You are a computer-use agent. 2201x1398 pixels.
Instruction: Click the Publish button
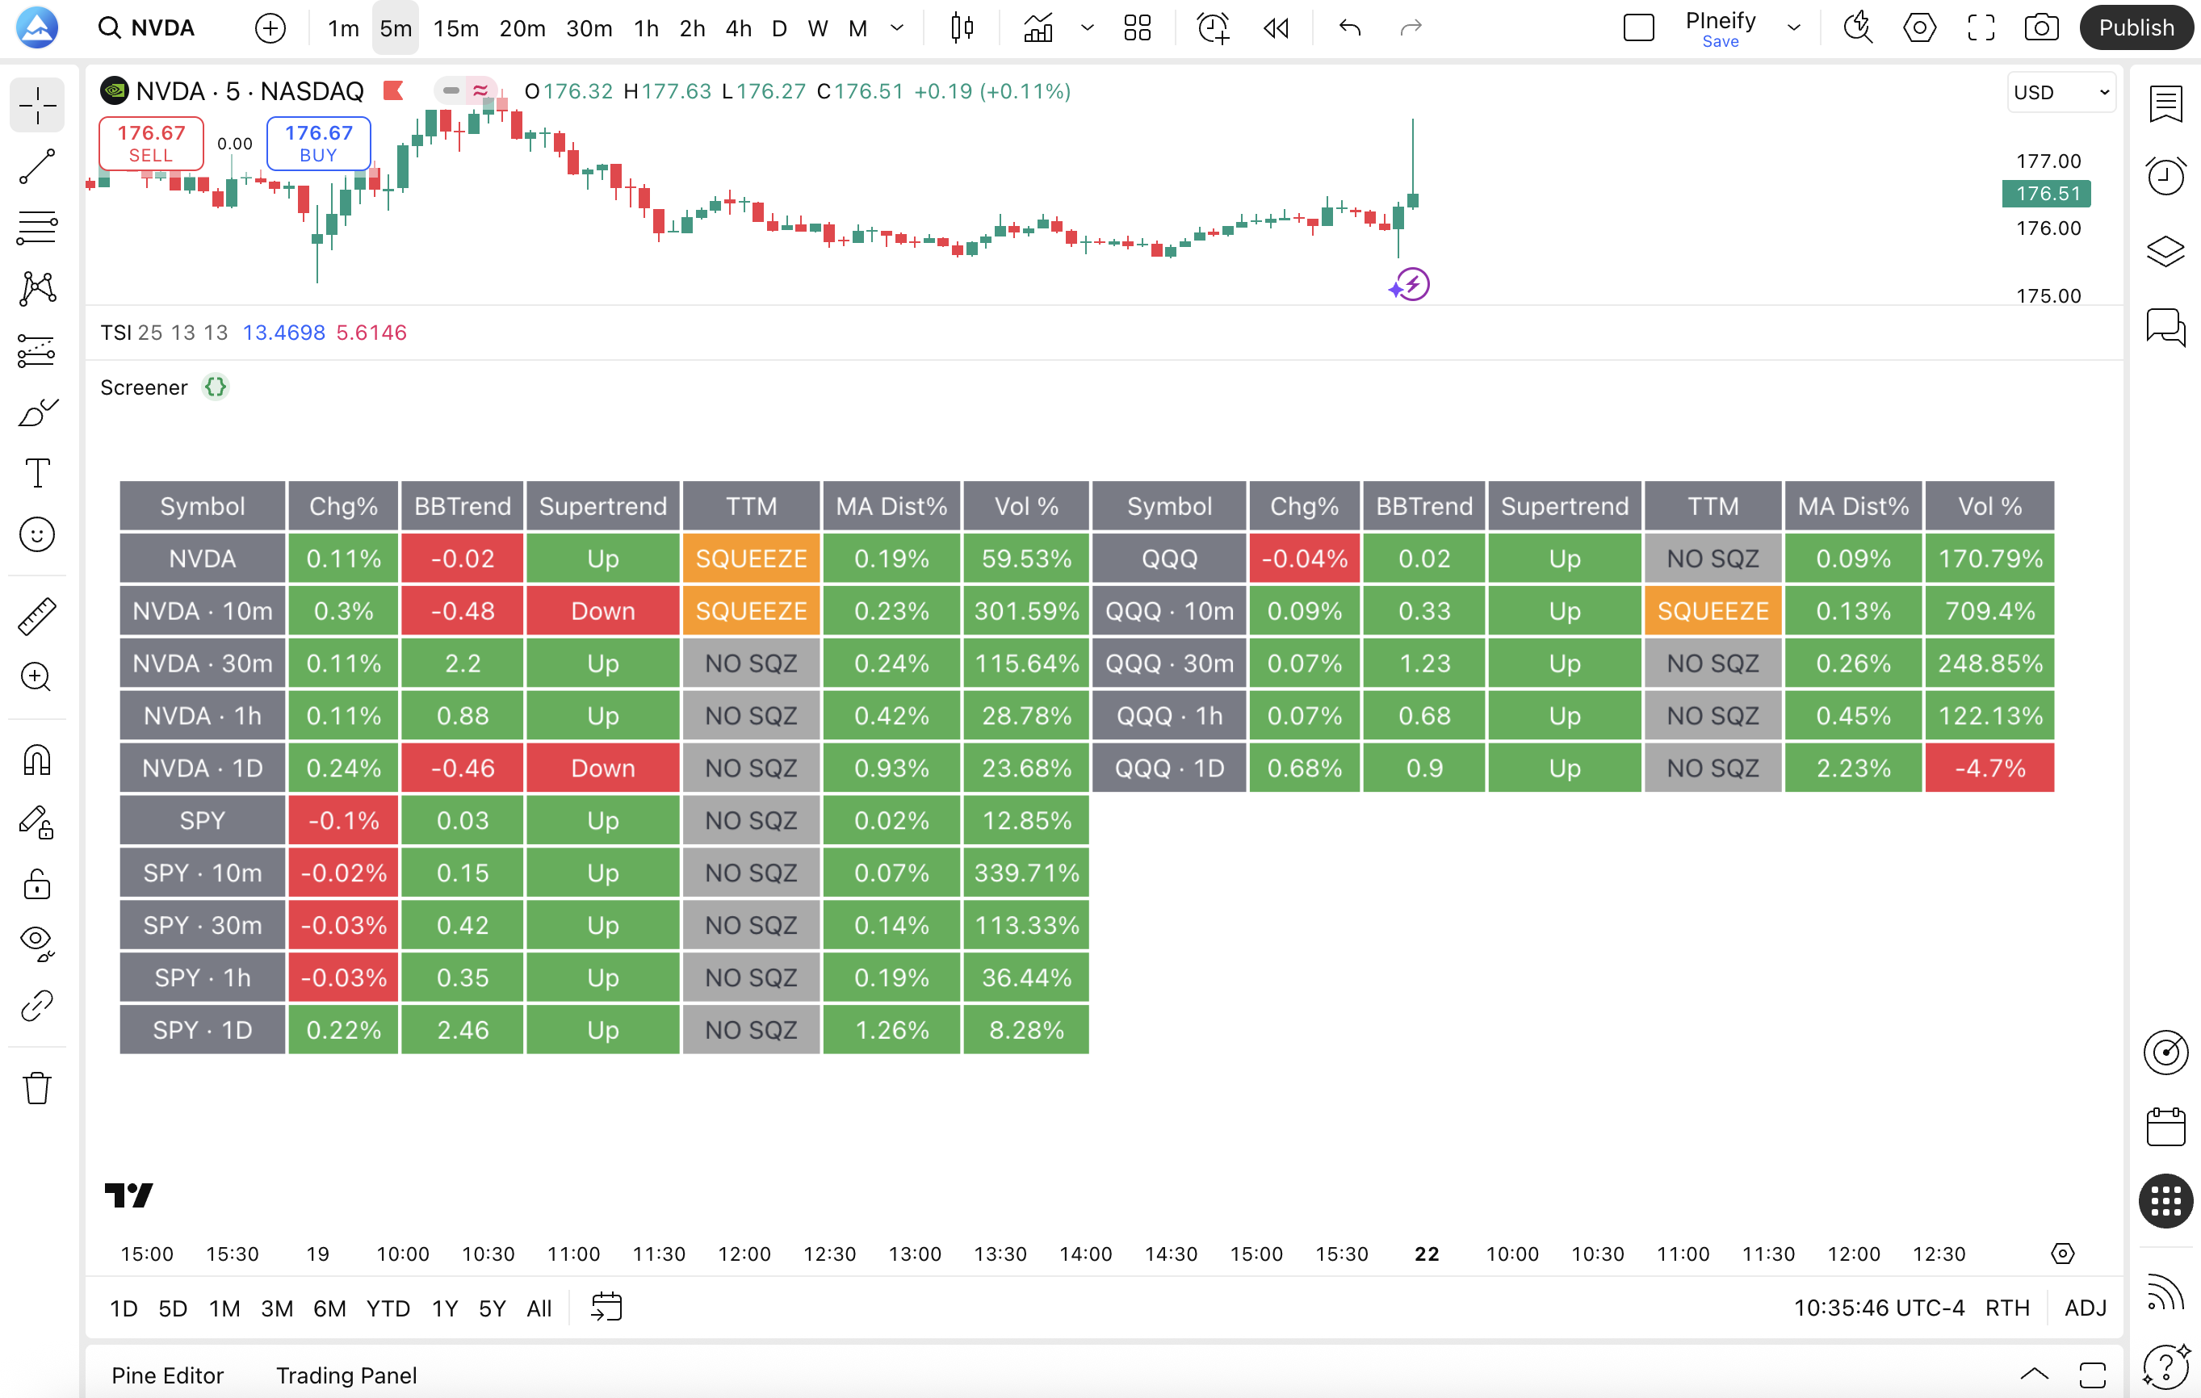(2135, 27)
